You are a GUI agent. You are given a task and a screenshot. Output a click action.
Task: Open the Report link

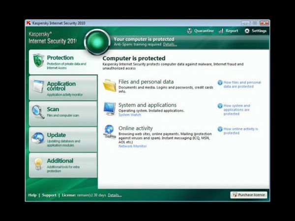click(232, 30)
